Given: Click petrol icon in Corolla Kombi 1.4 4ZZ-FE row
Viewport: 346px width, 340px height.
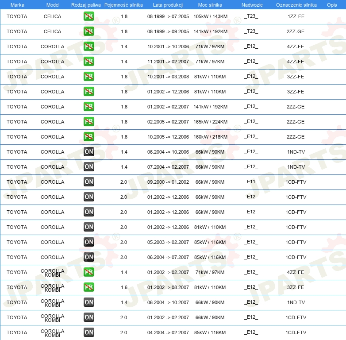Looking at the screenshot, I should pyautogui.click(x=88, y=272).
